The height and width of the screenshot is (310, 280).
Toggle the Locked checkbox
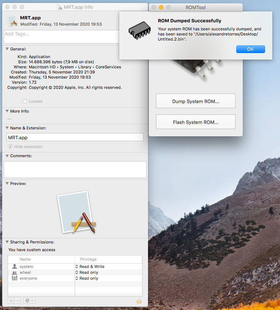click(x=25, y=101)
